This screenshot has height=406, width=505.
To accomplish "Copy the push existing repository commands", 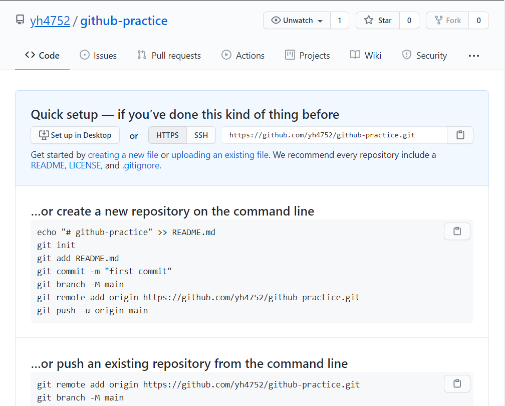I will click(x=457, y=384).
